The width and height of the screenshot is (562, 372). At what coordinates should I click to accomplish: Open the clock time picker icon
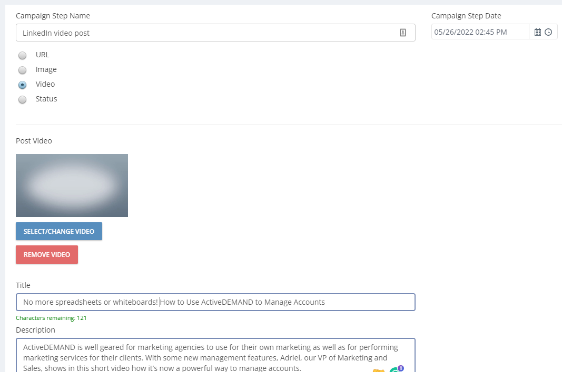[x=548, y=32]
